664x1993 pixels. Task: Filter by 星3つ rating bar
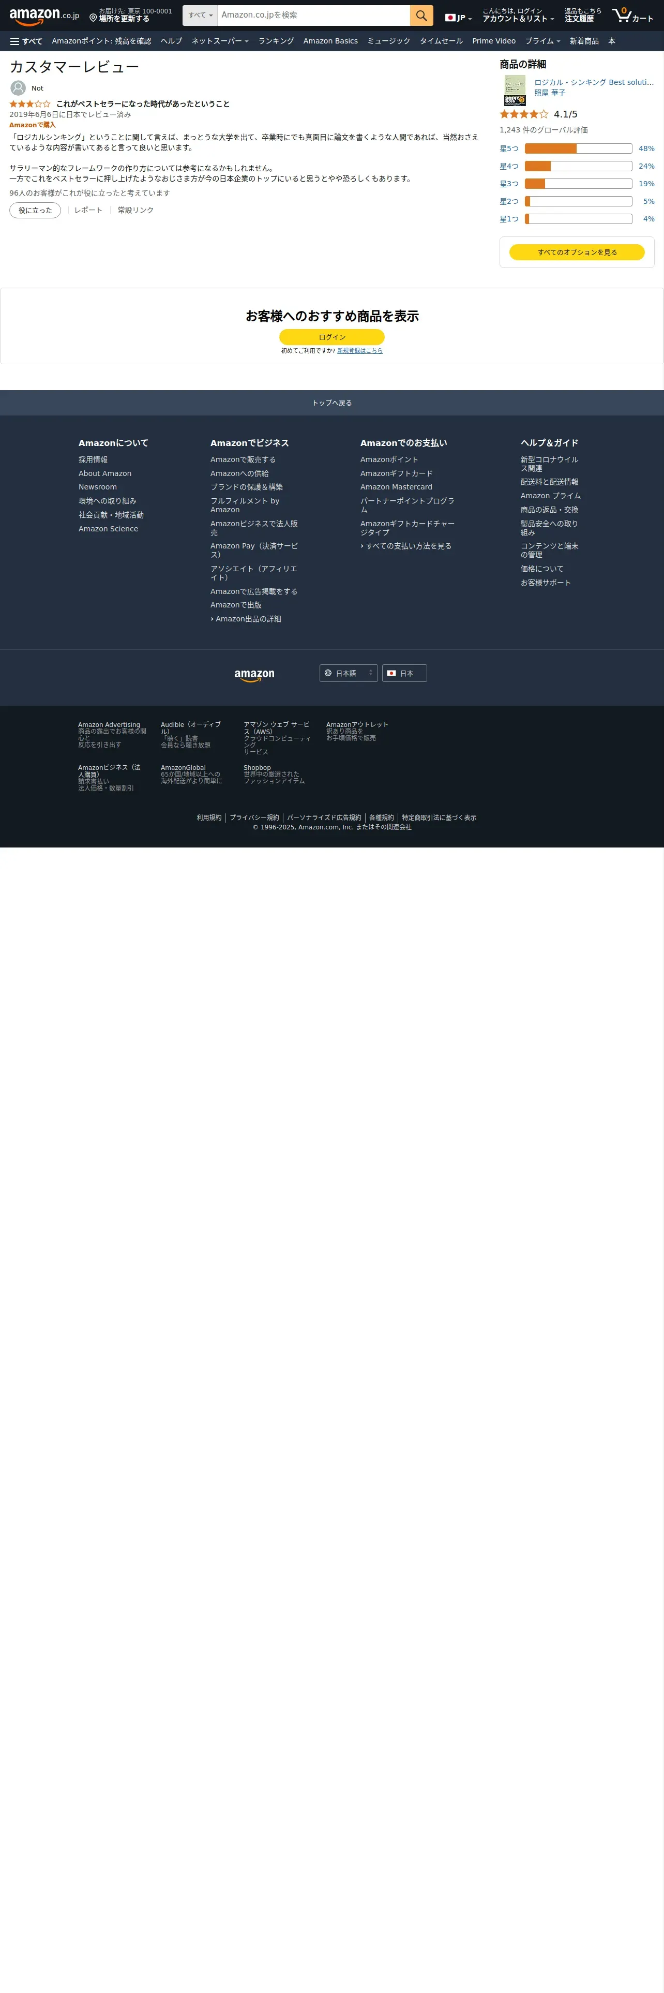[x=577, y=184]
